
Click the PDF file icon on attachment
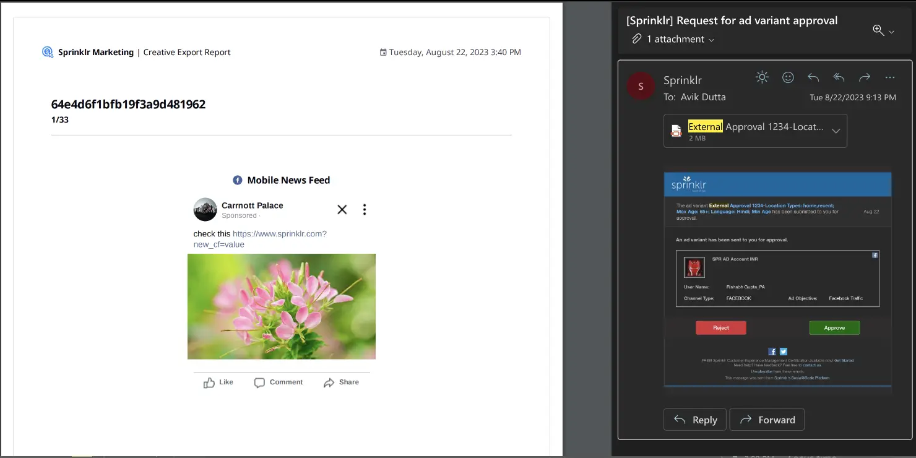[x=676, y=131]
